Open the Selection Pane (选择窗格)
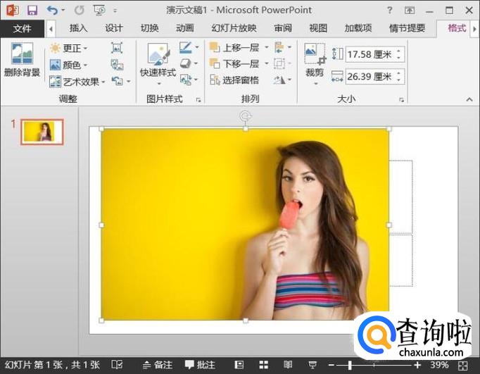 pos(234,80)
